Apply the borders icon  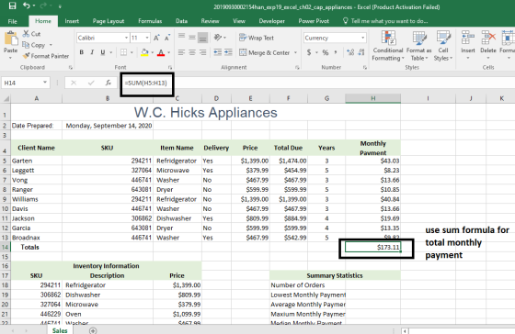123,52
